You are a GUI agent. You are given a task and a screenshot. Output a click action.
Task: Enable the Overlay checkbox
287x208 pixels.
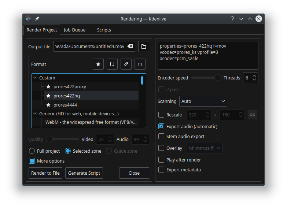pyautogui.click(x=161, y=148)
